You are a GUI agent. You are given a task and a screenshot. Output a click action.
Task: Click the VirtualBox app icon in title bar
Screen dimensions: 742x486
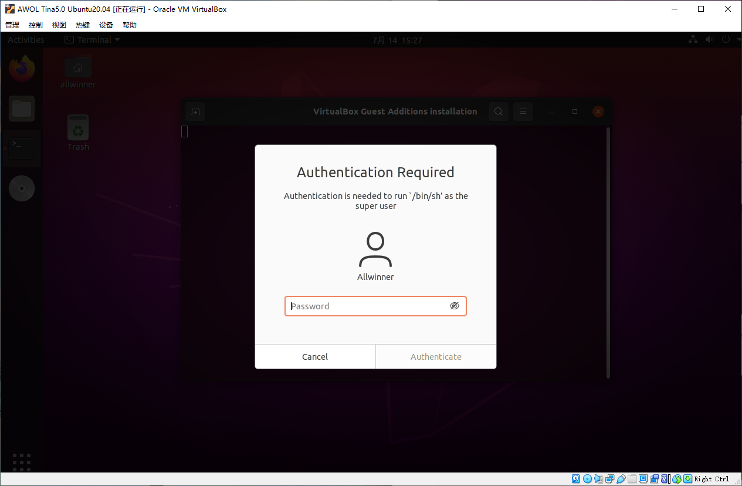coord(9,9)
